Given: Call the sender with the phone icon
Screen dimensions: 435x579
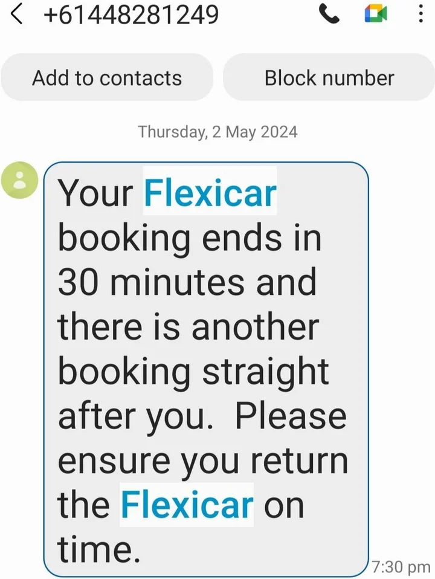Looking at the screenshot, I should [329, 15].
